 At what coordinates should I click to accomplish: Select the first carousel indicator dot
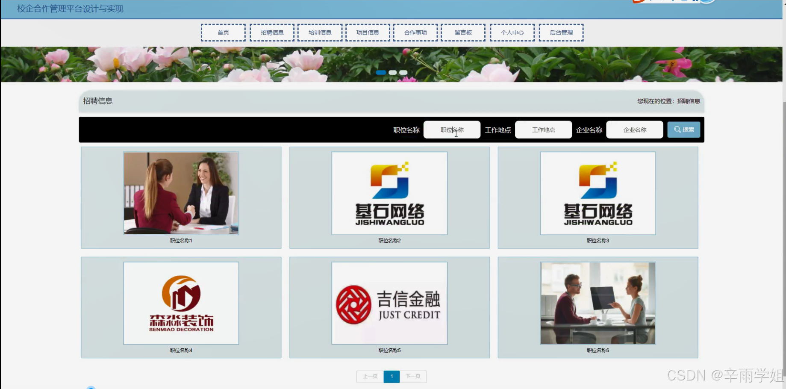click(x=381, y=72)
